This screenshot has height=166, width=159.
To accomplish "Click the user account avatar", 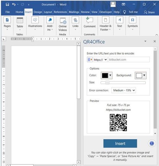I will (x=113, y=4).
